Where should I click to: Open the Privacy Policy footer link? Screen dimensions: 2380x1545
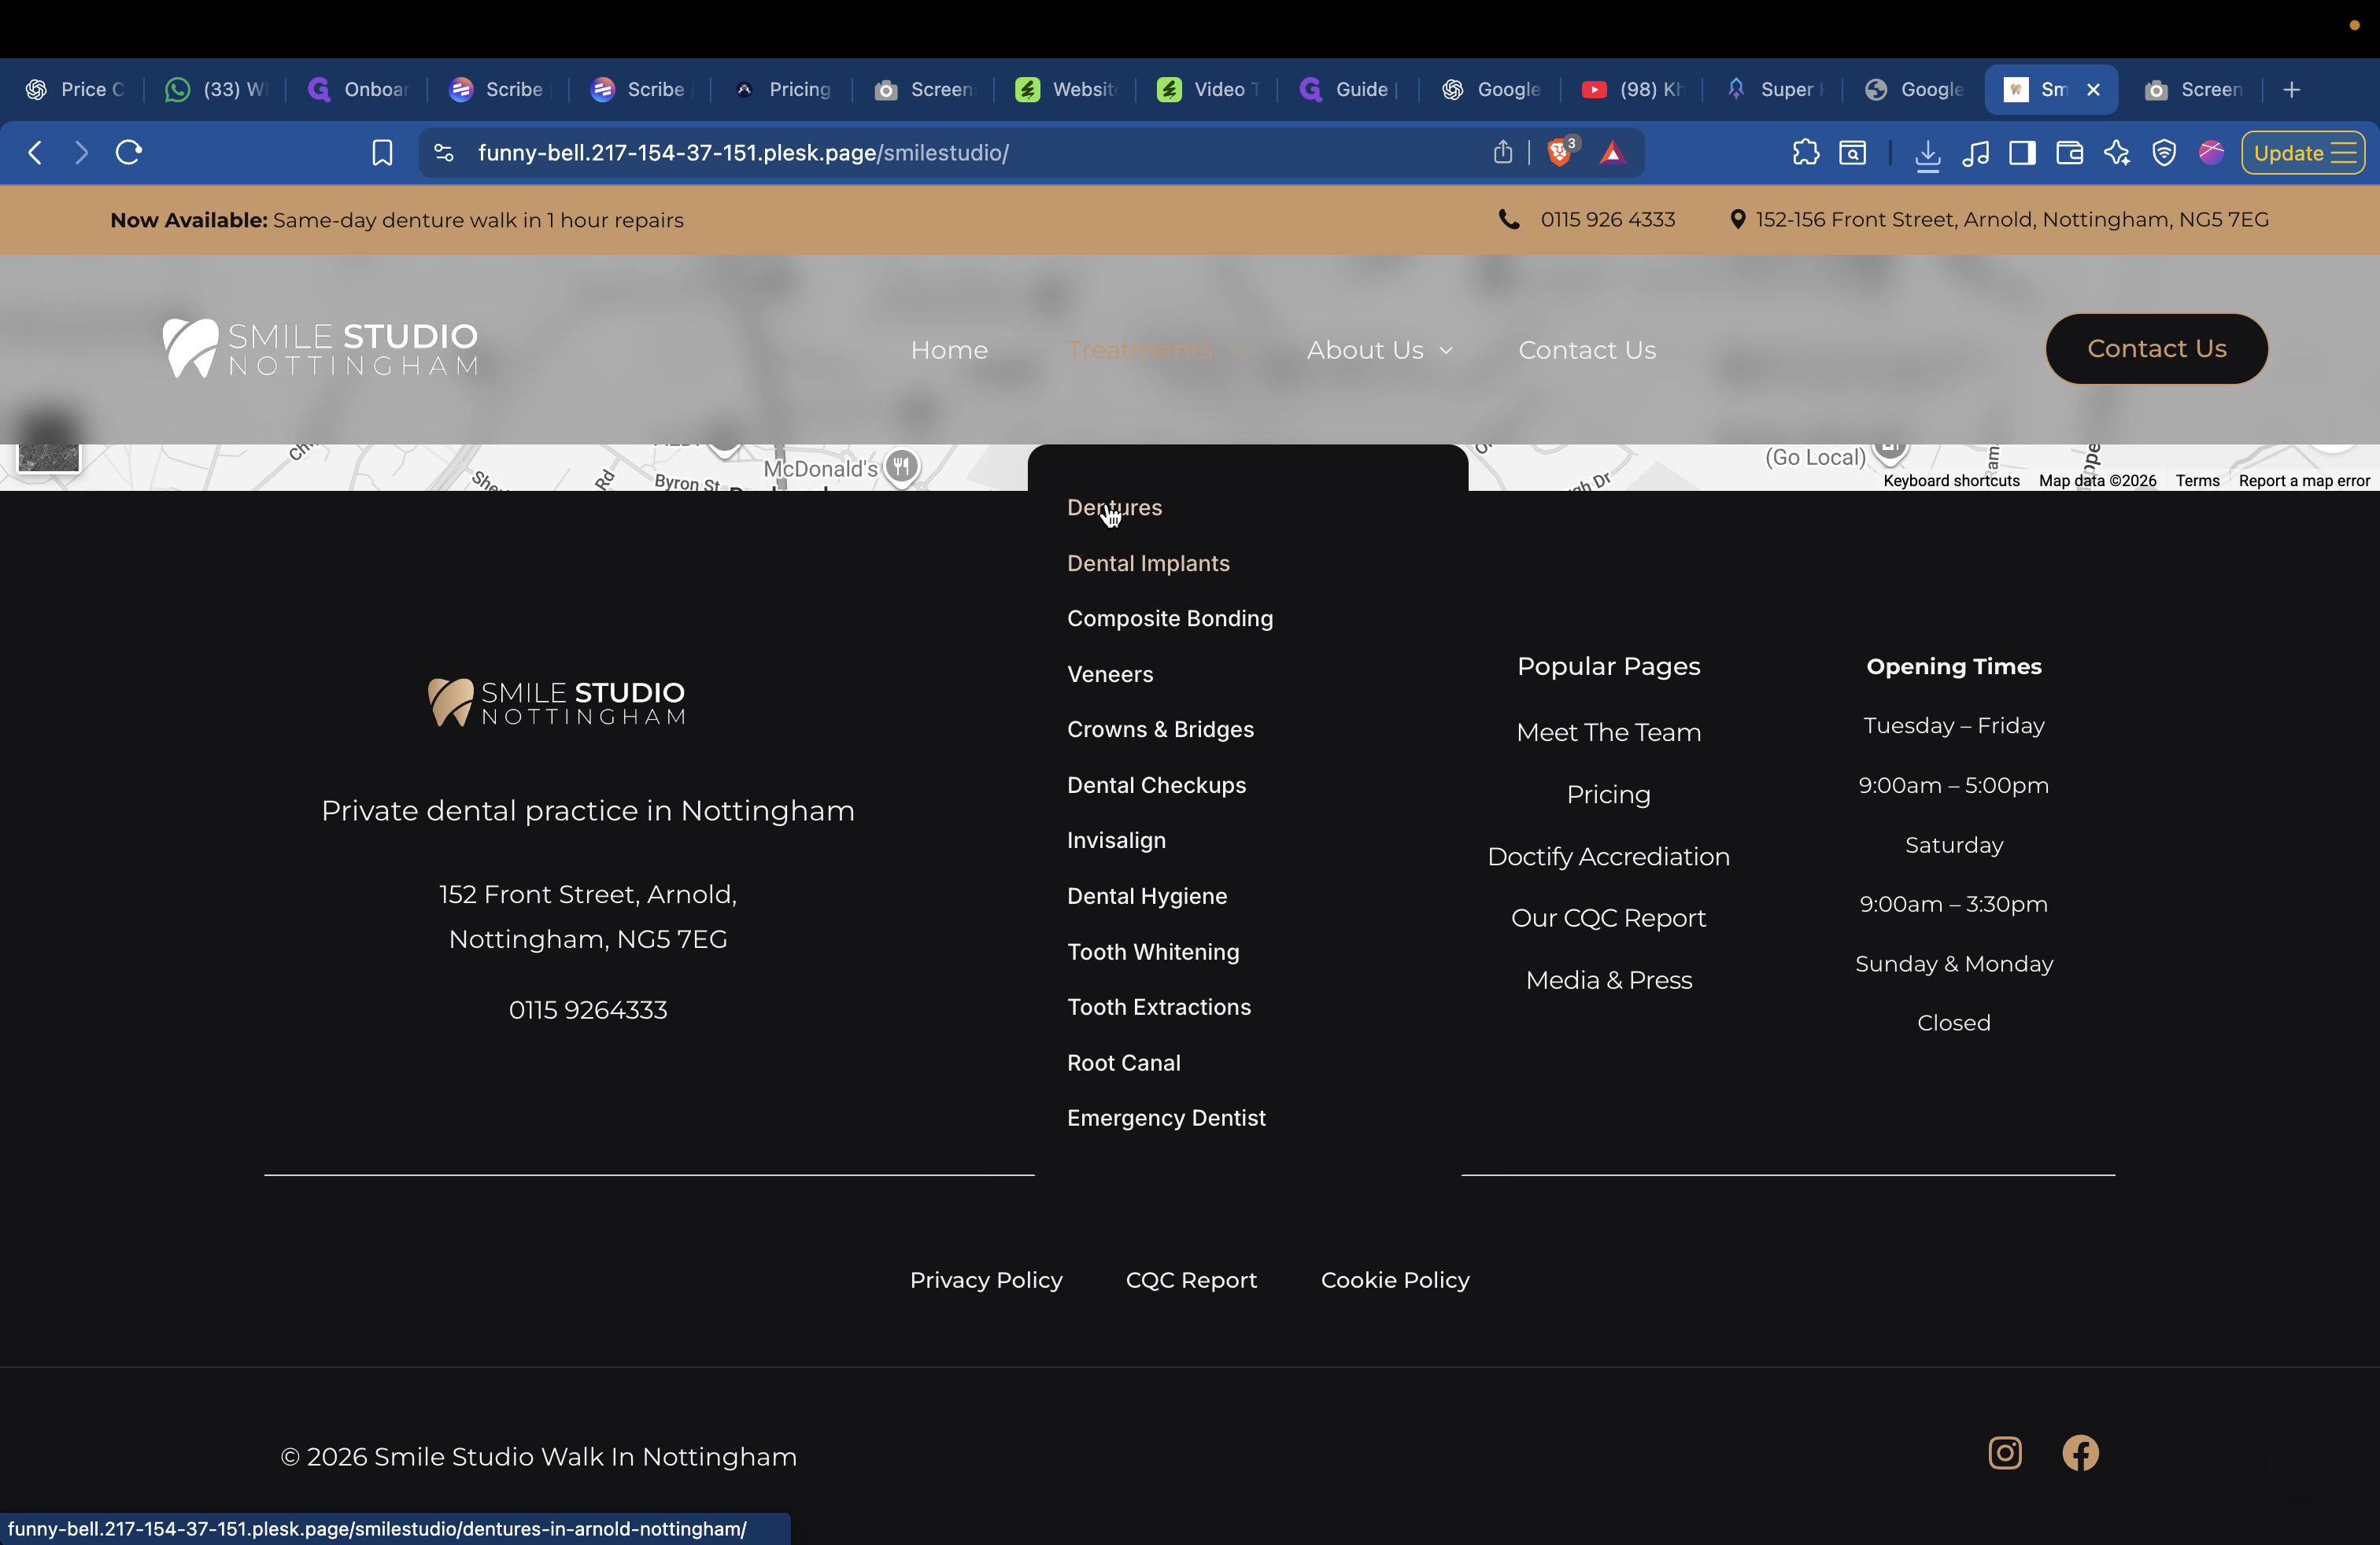coord(985,1280)
